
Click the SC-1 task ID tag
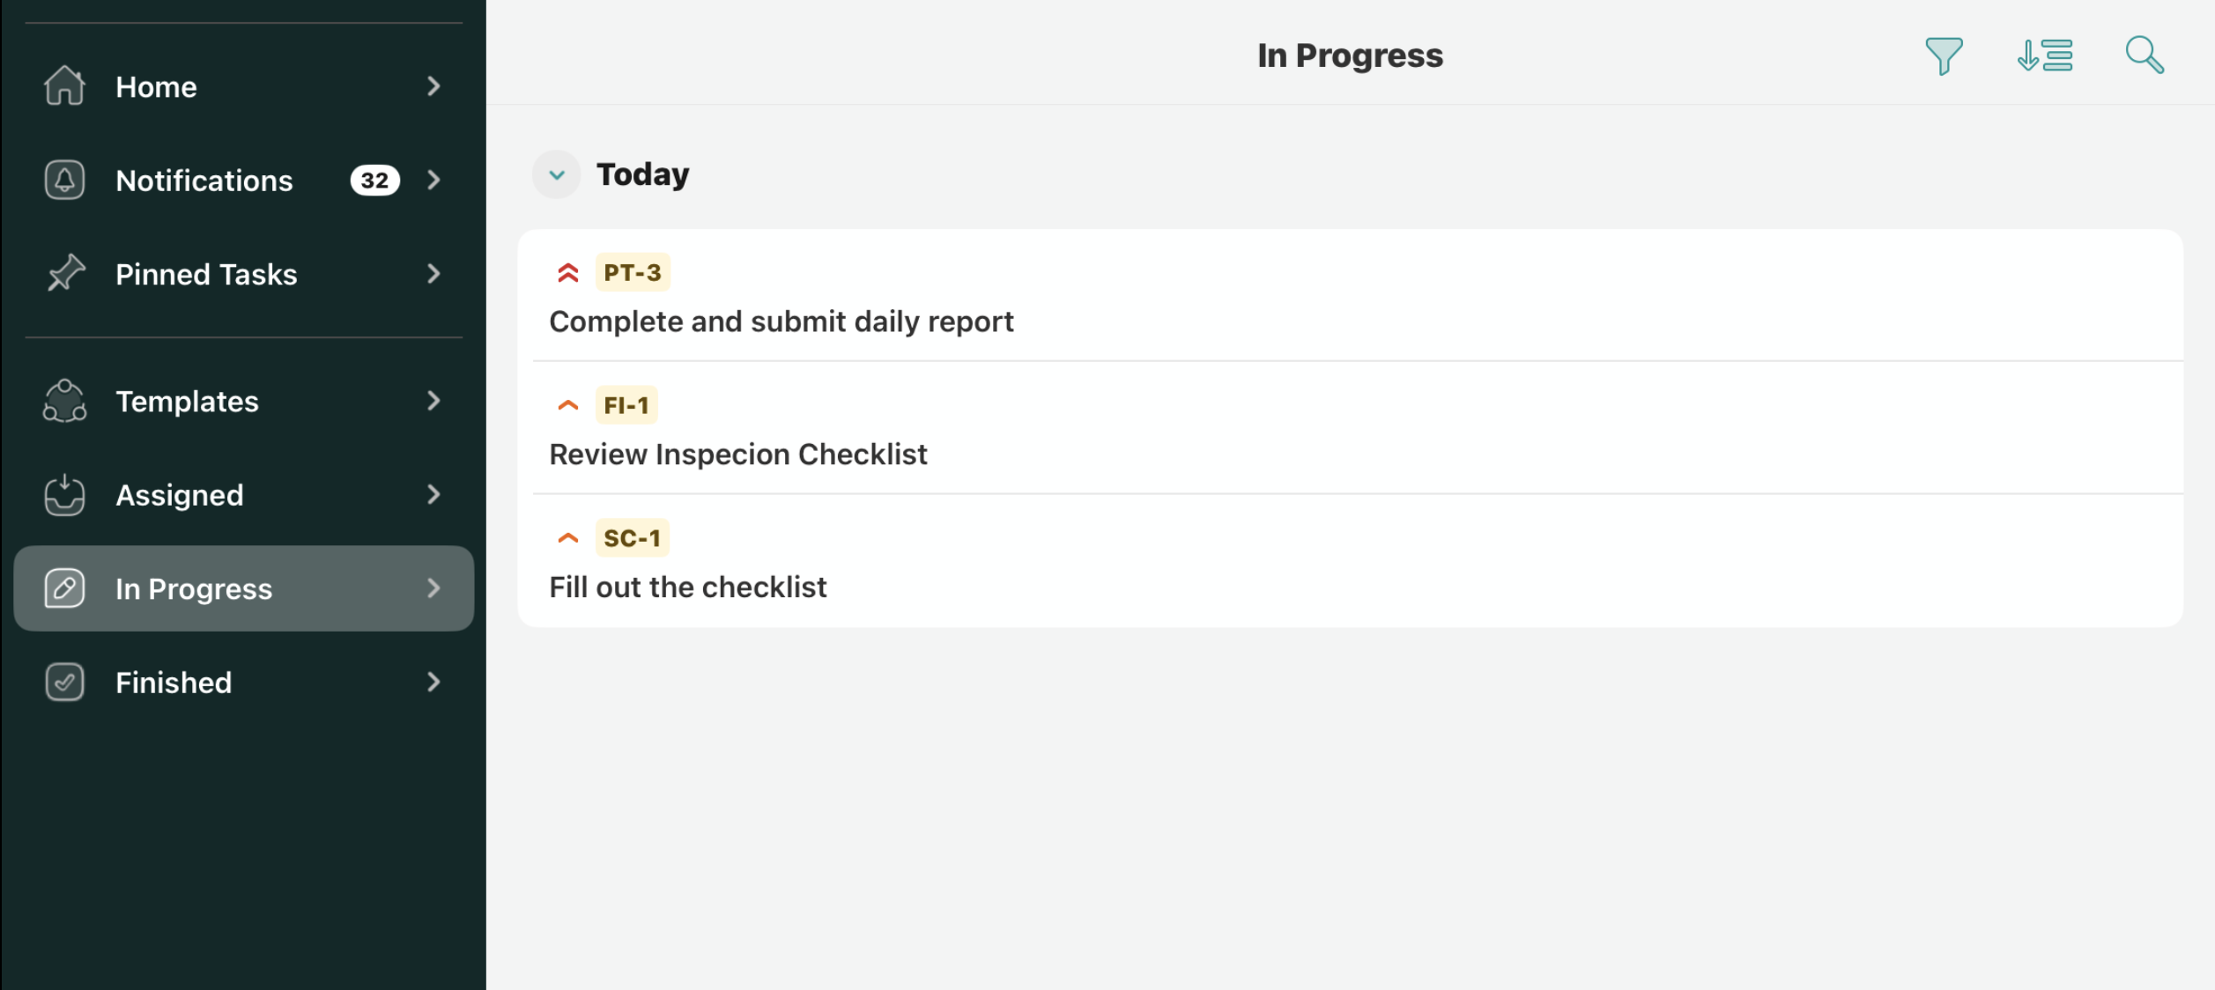[x=632, y=538]
